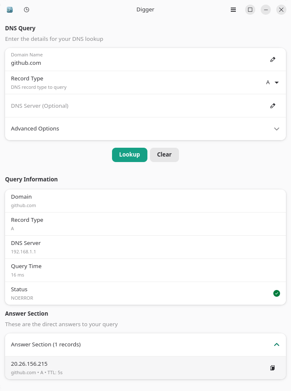
Task: Minimize the Digger window
Action: (x=266, y=10)
